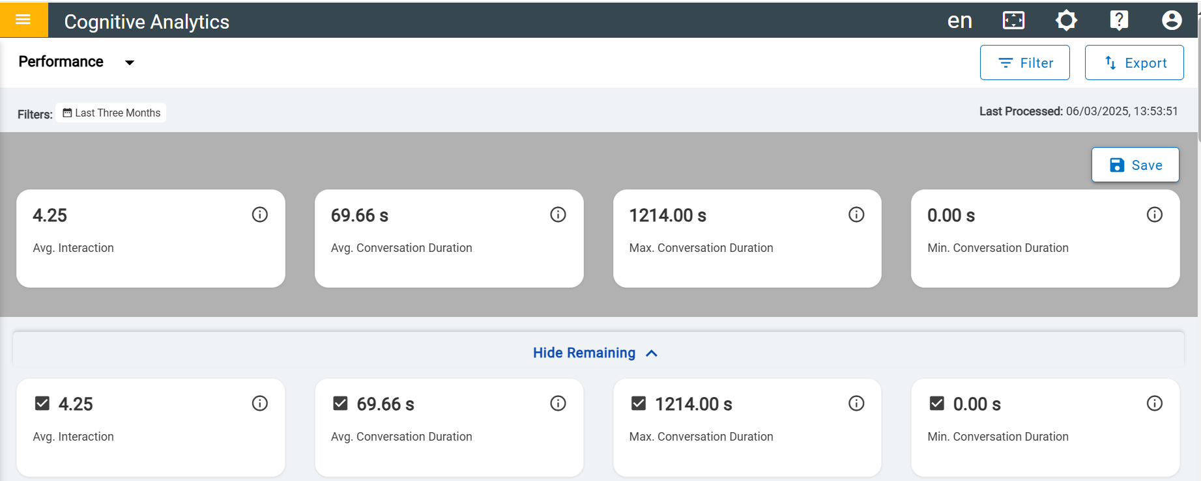Open the help question mark icon
Screen dimensions: 1201x481
pos(1119,21)
